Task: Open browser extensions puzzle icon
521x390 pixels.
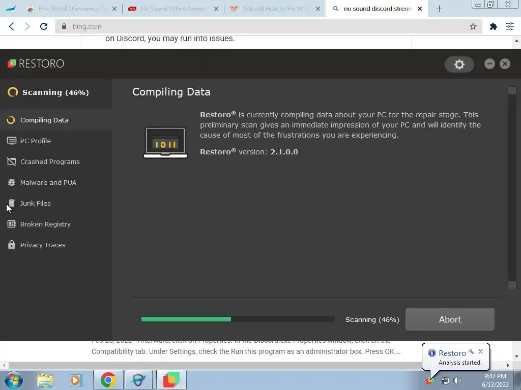Action: coord(494,26)
